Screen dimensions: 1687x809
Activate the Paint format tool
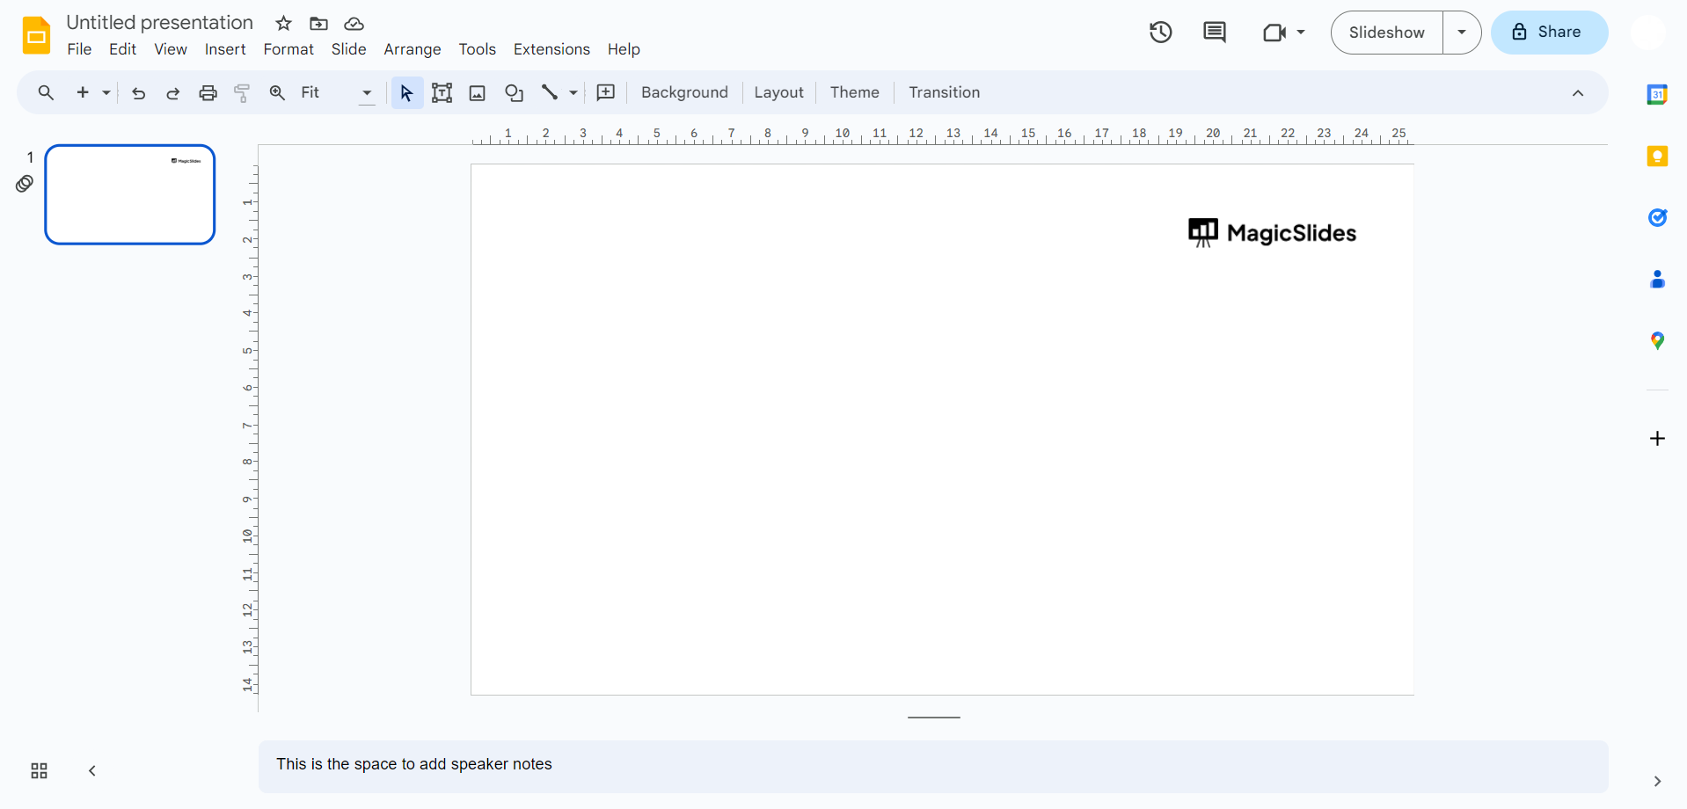[242, 93]
